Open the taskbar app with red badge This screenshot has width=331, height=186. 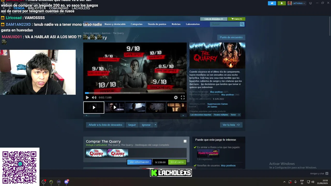coord(44,182)
